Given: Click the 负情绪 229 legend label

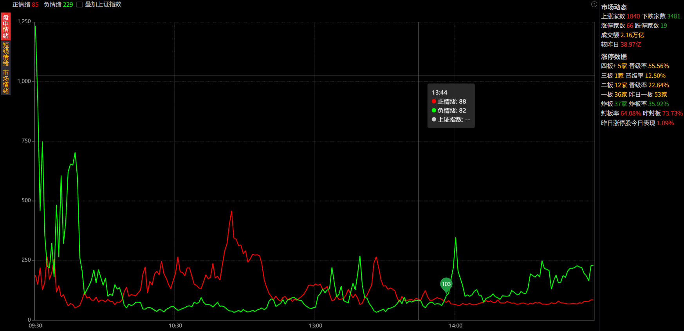Looking at the screenshot, I should [58, 5].
